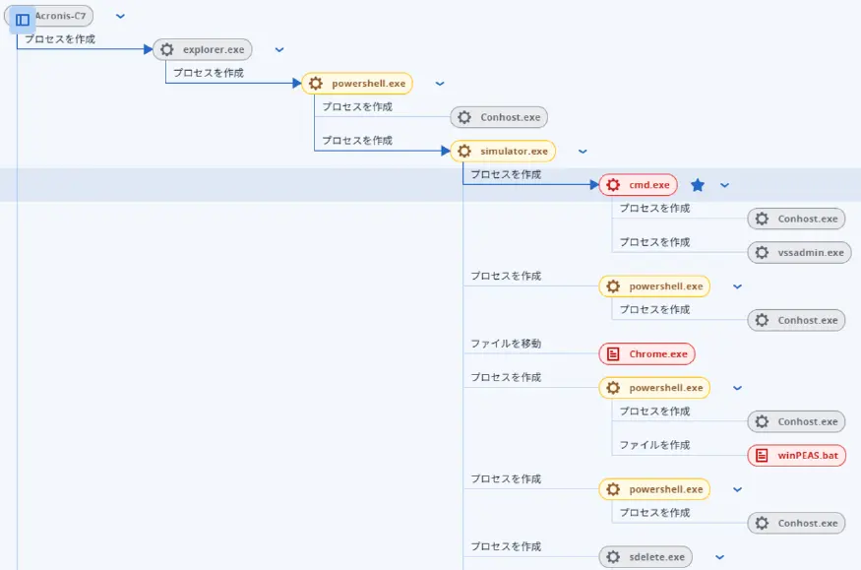Image resolution: width=861 pixels, height=570 pixels.
Task: Click the sidebar panel toggle icon
Action: coord(22,20)
